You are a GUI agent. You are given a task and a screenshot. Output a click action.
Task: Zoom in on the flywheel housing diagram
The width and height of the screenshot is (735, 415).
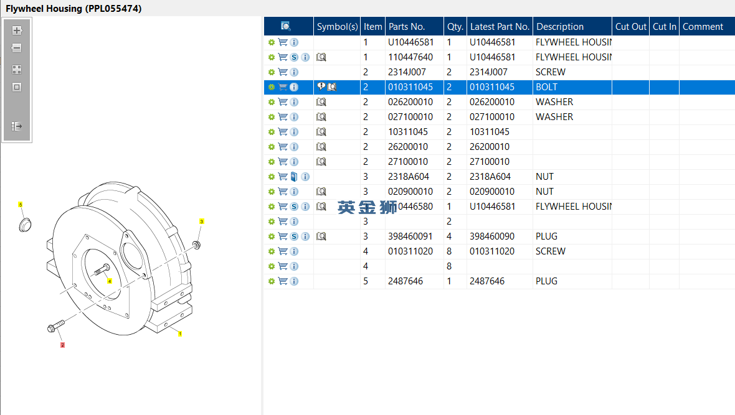pos(17,30)
